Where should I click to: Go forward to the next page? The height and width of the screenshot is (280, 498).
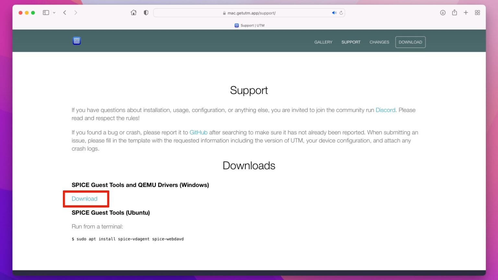point(76,13)
